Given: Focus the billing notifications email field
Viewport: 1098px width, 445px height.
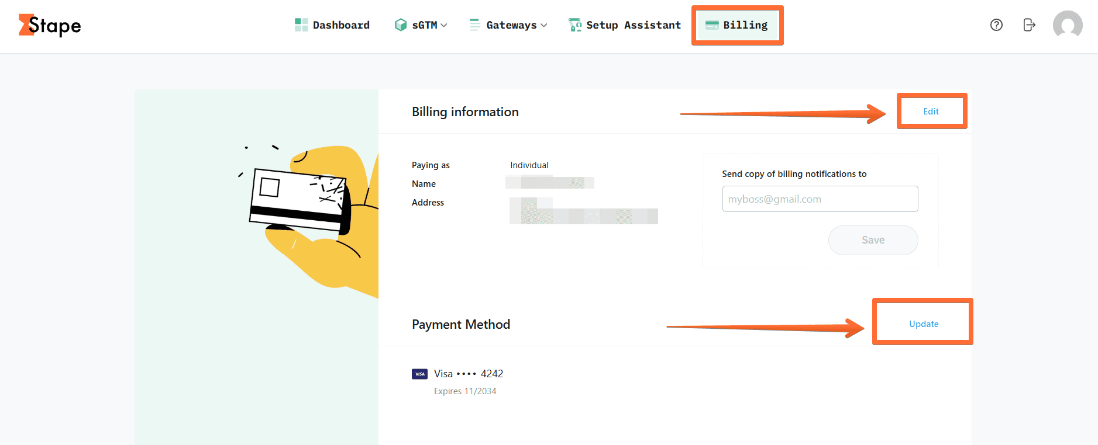Looking at the screenshot, I should [820, 199].
